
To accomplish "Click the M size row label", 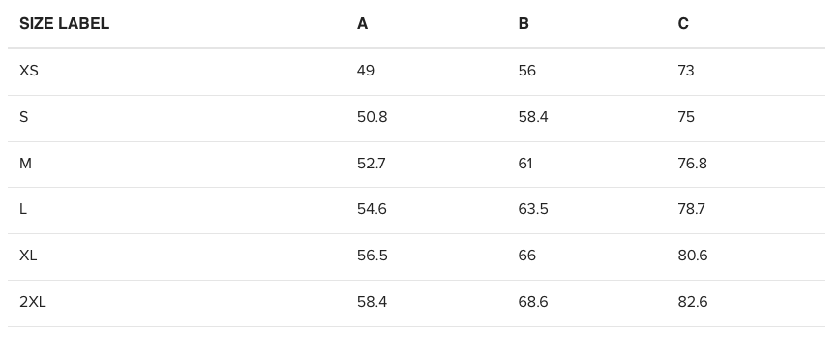I will [x=25, y=164].
